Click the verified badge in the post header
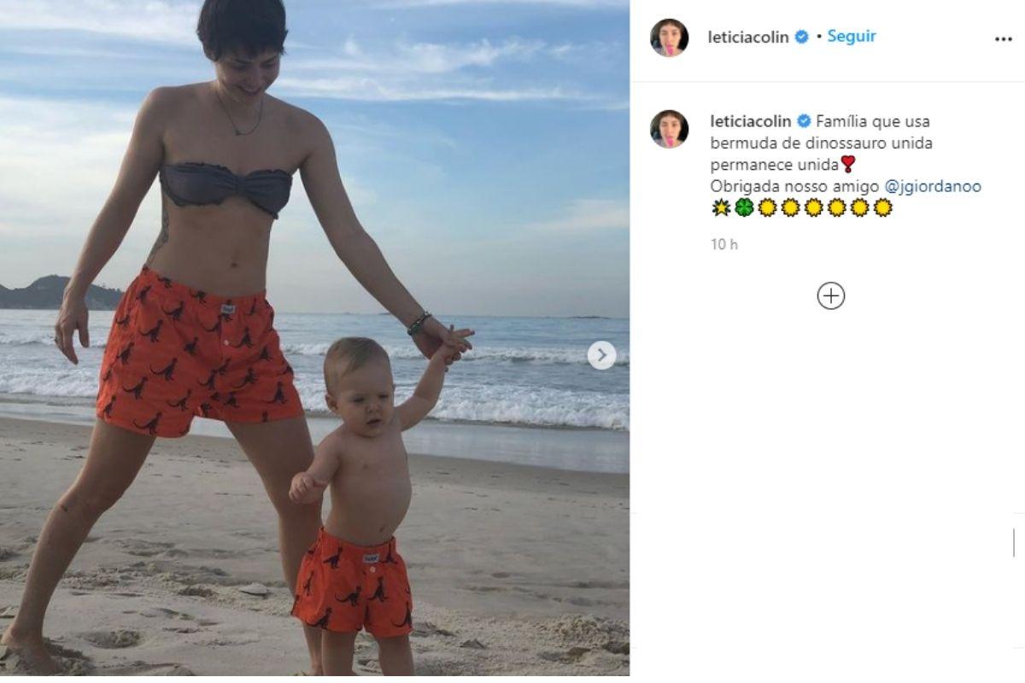The width and height of the screenshot is (1025, 683). click(x=802, y=37)
